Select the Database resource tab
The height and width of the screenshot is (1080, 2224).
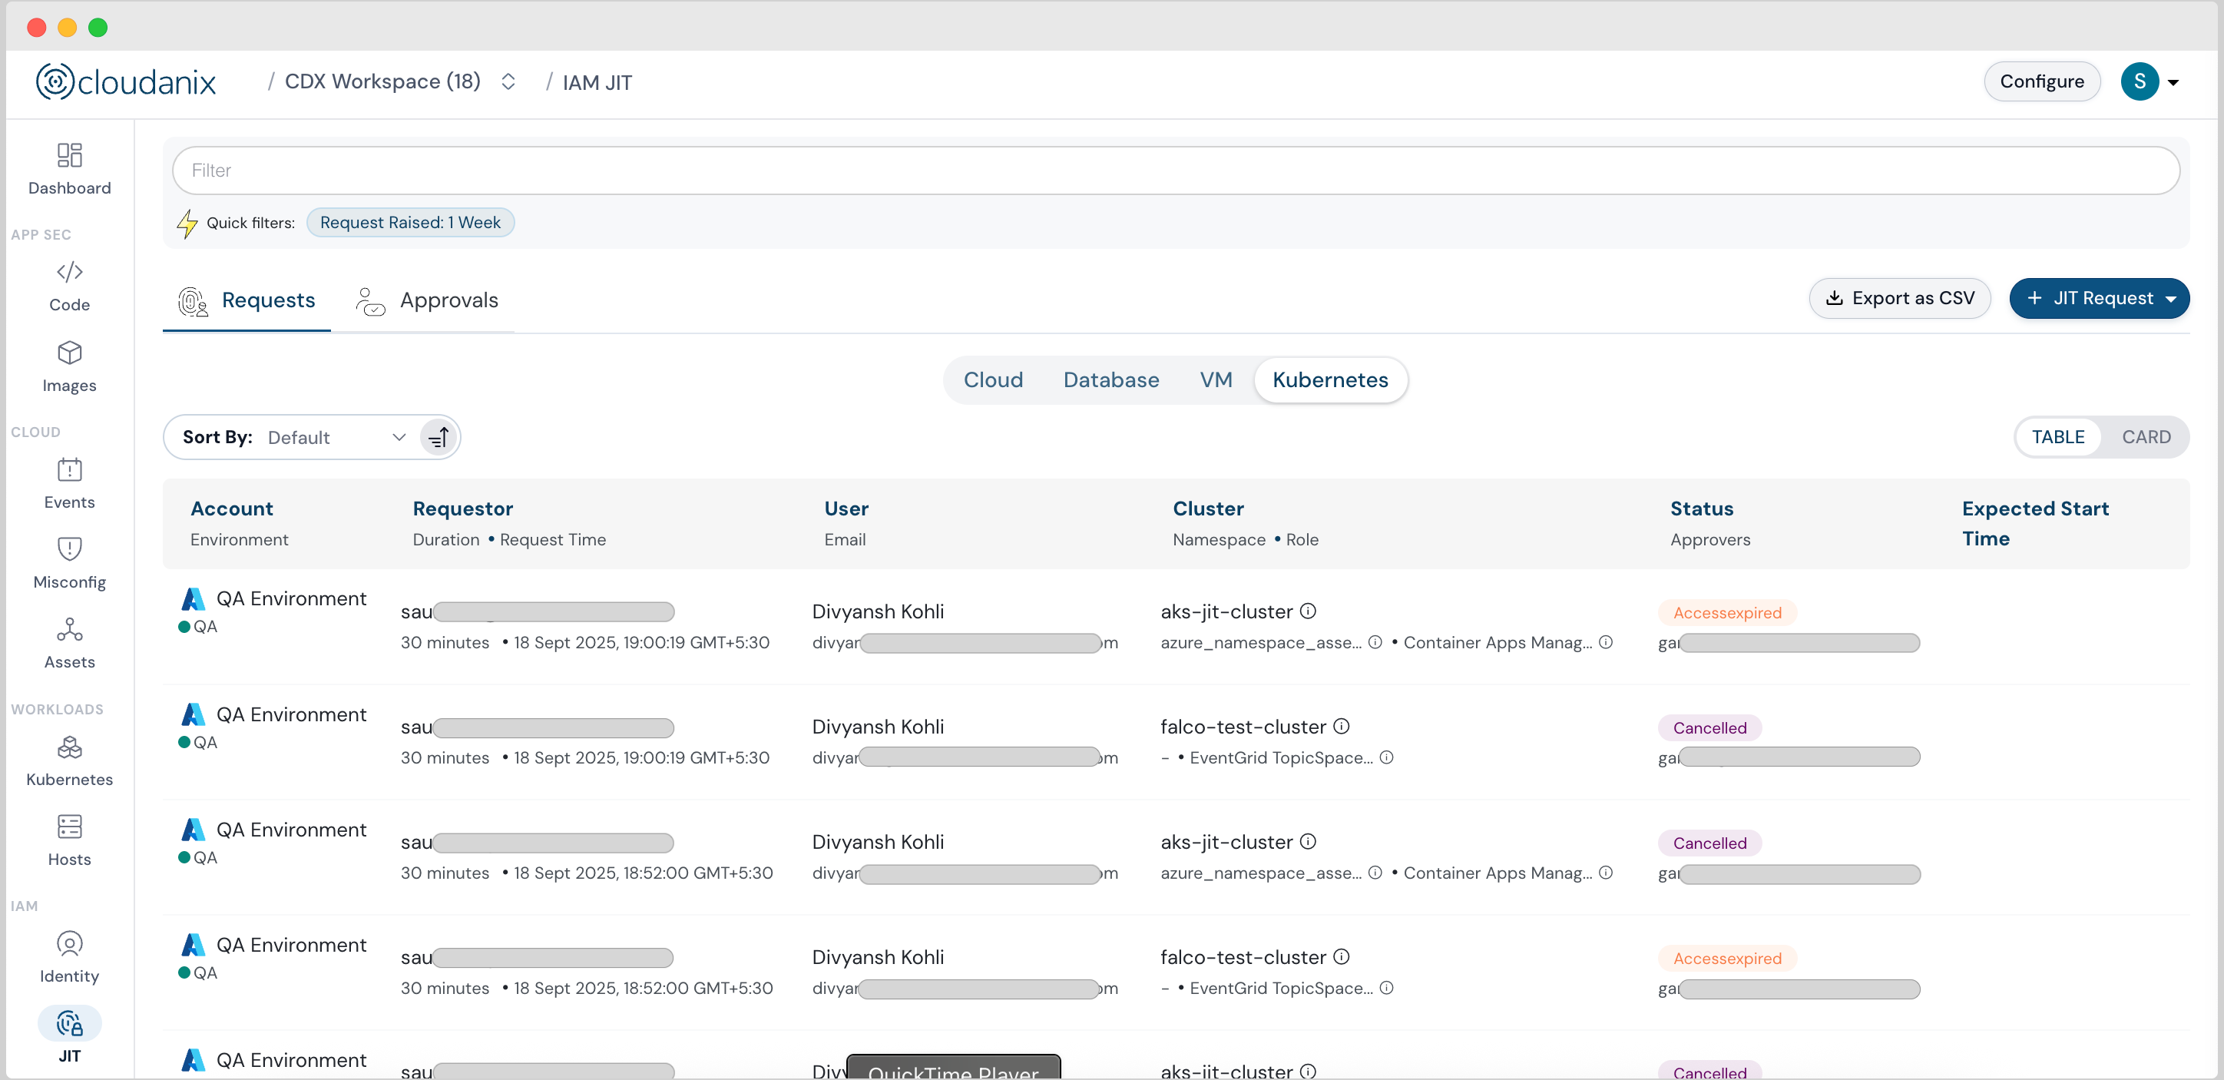pos(1110,380)
